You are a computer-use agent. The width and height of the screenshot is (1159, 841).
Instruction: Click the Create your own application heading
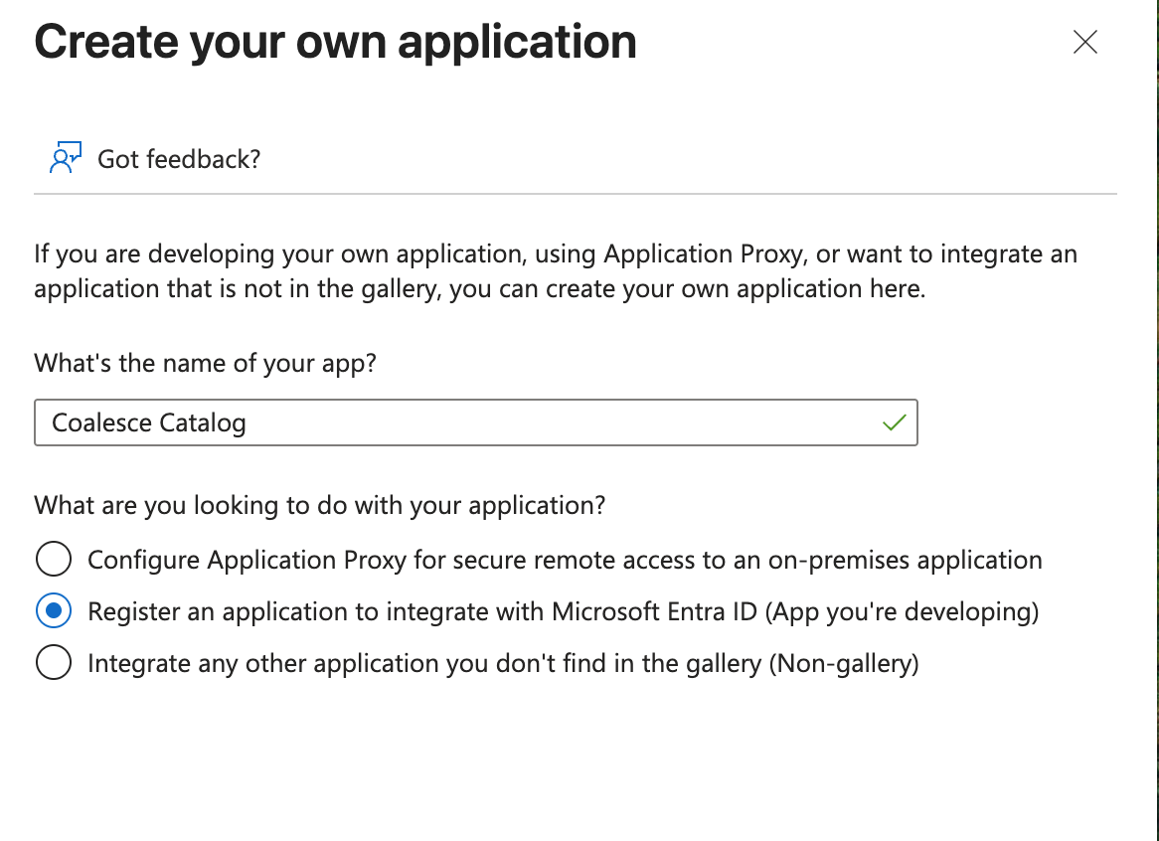pyautogui.click(x=335, y=42)
